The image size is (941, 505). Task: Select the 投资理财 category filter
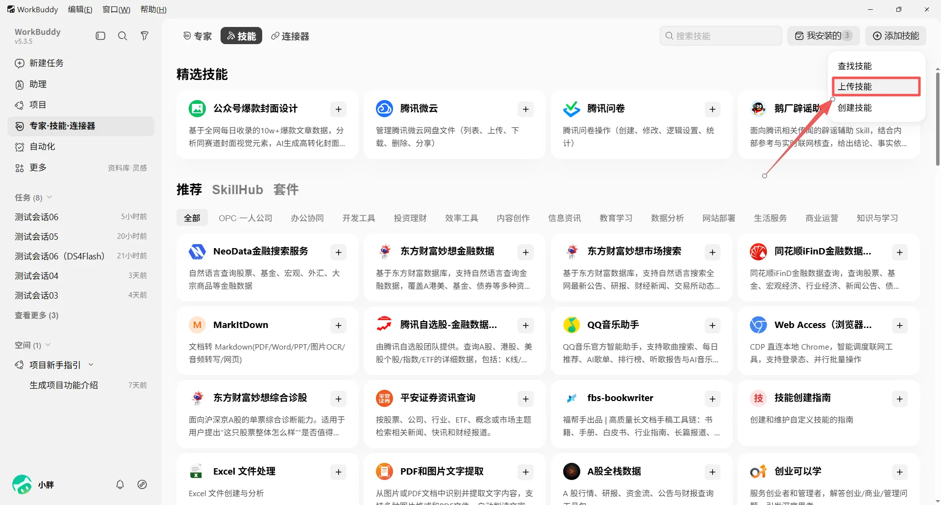coord(410,218)
